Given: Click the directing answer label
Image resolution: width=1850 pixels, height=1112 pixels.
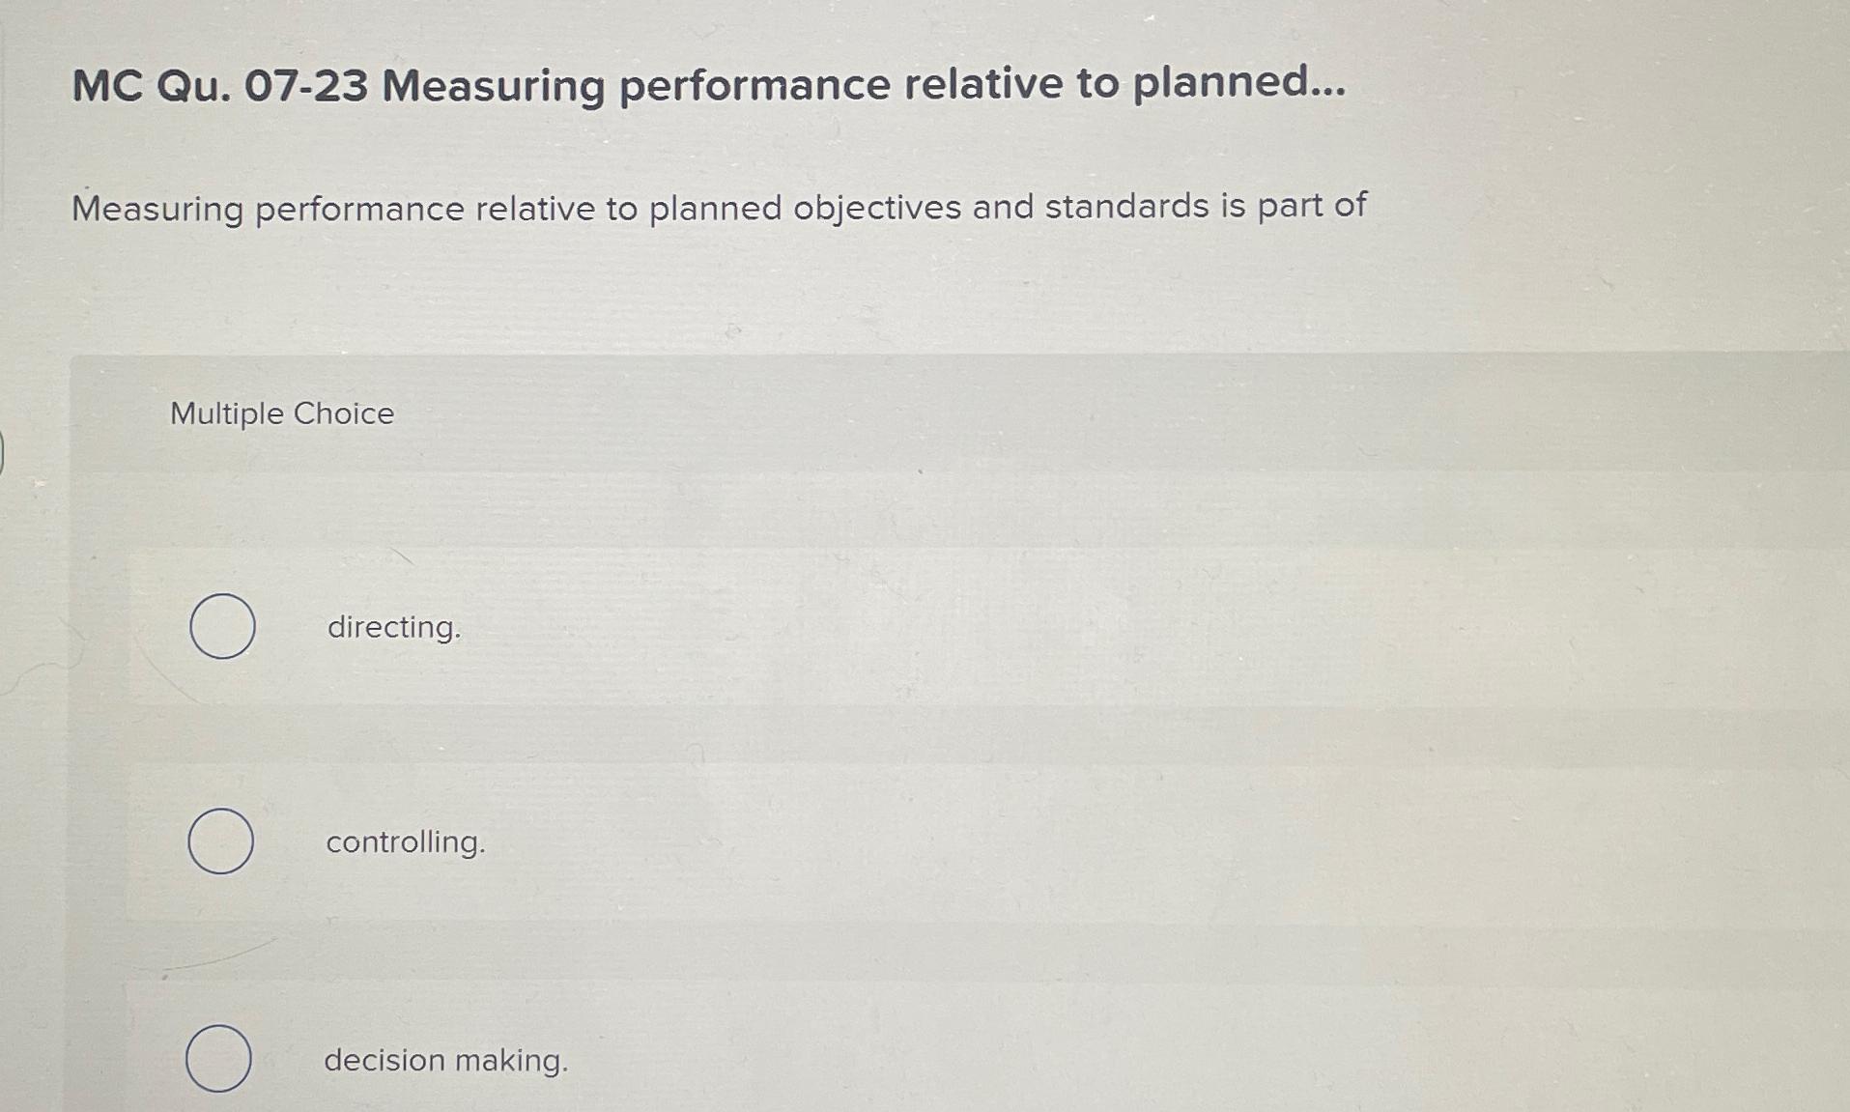Looking at the screenshot, I should (x=393, y=628).
